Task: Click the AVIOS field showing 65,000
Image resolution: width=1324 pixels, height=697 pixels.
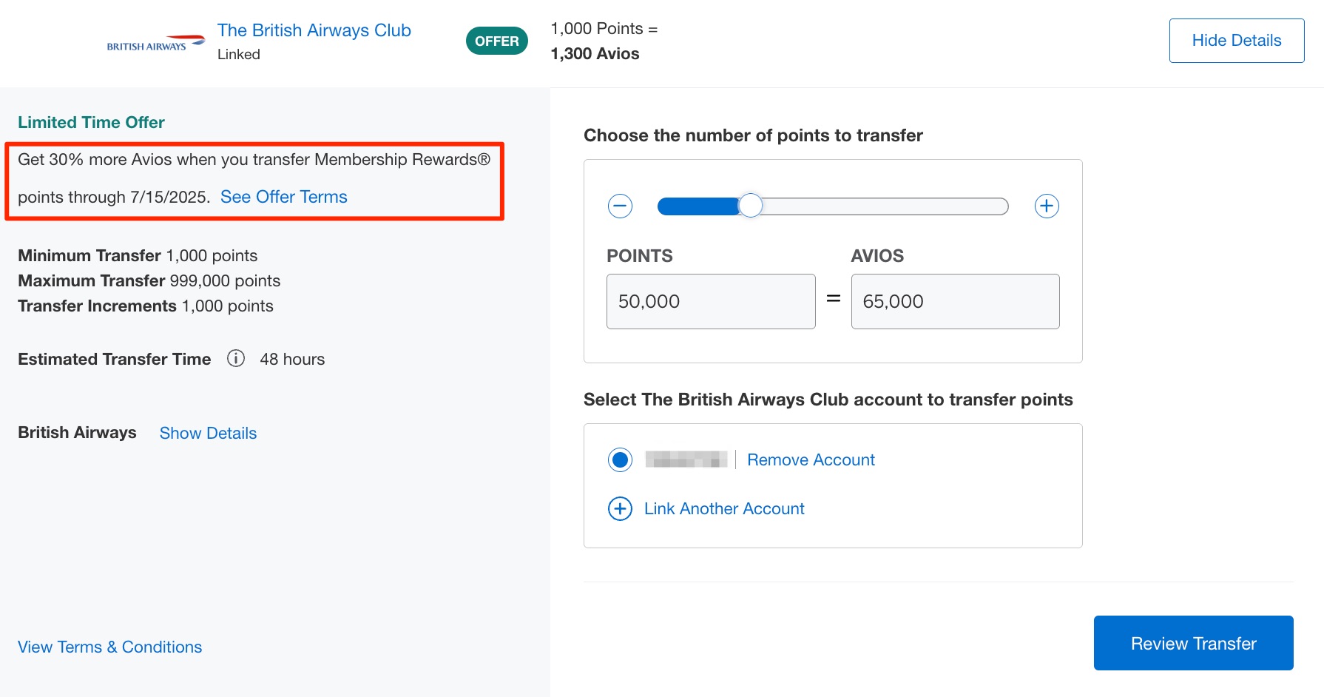Action: coord(955,301)
